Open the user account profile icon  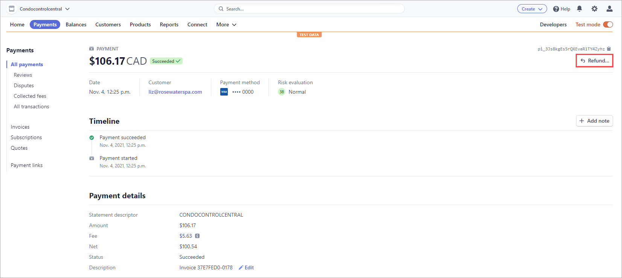click(610, 9)
